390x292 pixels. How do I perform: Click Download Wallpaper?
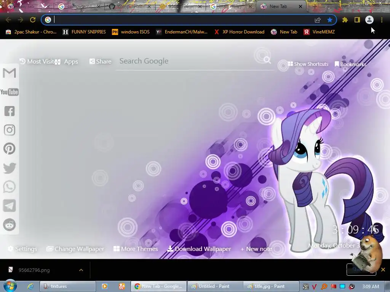click(199, 249)
